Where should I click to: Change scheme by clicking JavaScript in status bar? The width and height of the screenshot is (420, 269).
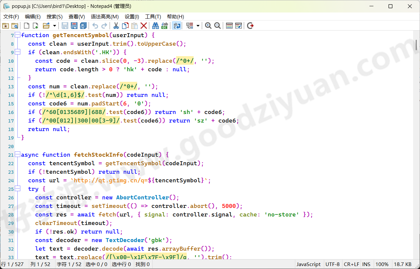[x=308, y=264]
